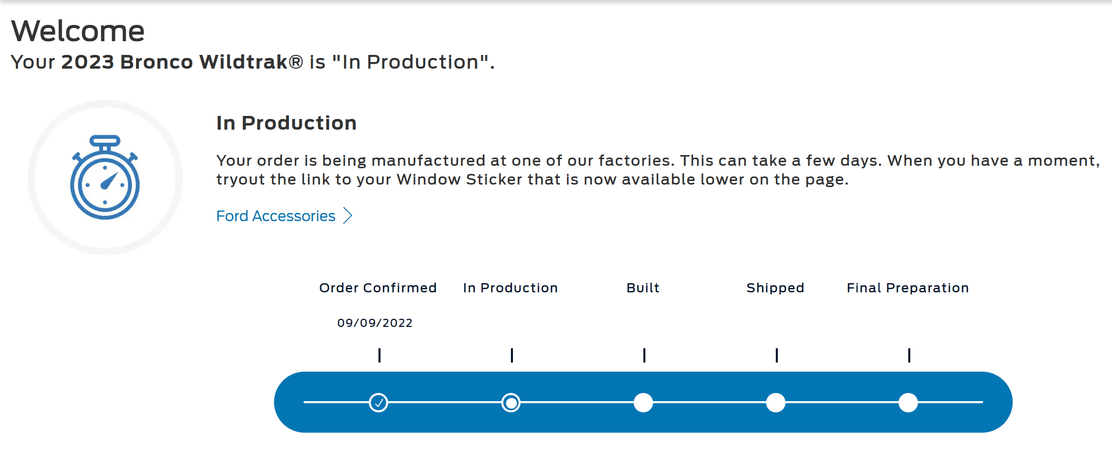Click the Window Sticker description paragraph
The height and width of the screenshot is (453, 1112).
coord(658,170)
